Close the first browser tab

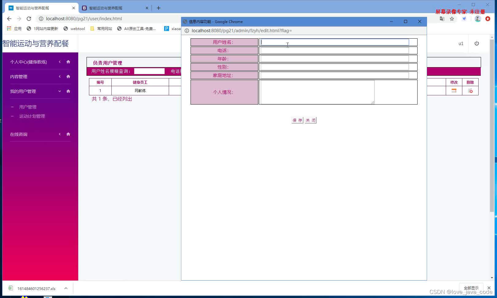tap(74, 8)
